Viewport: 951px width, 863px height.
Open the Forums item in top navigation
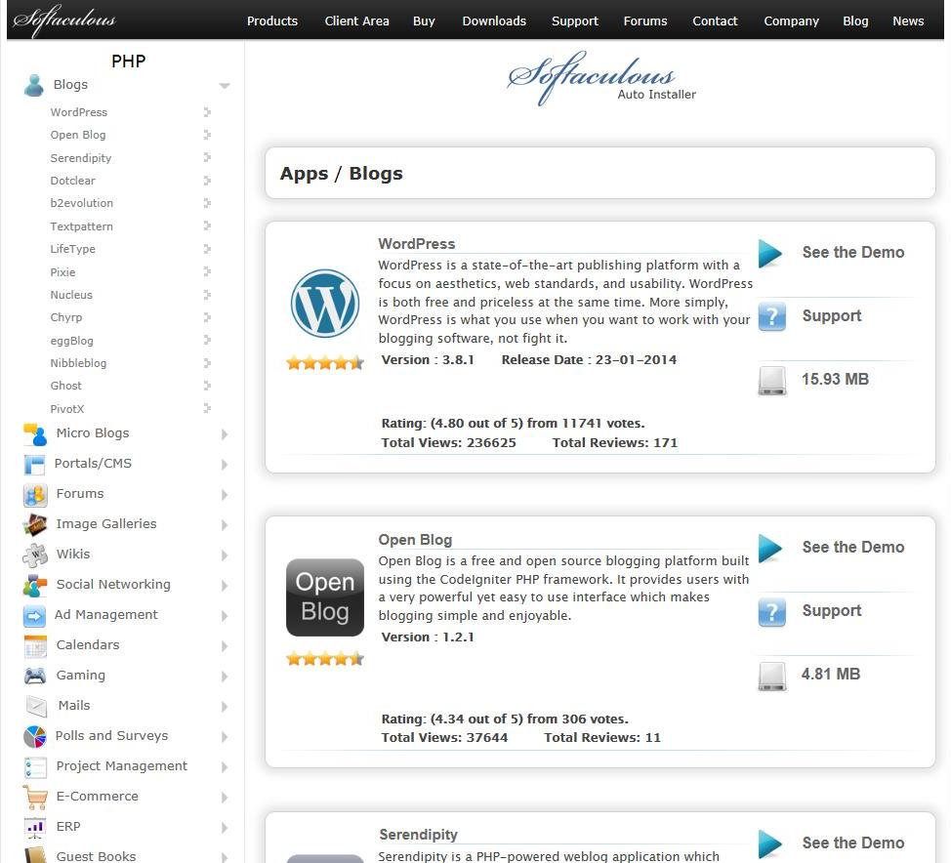644,21
